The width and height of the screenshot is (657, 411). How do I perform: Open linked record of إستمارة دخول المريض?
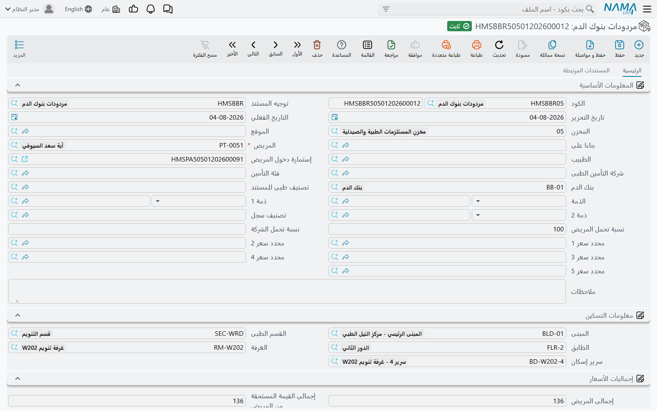click(25, 159)
